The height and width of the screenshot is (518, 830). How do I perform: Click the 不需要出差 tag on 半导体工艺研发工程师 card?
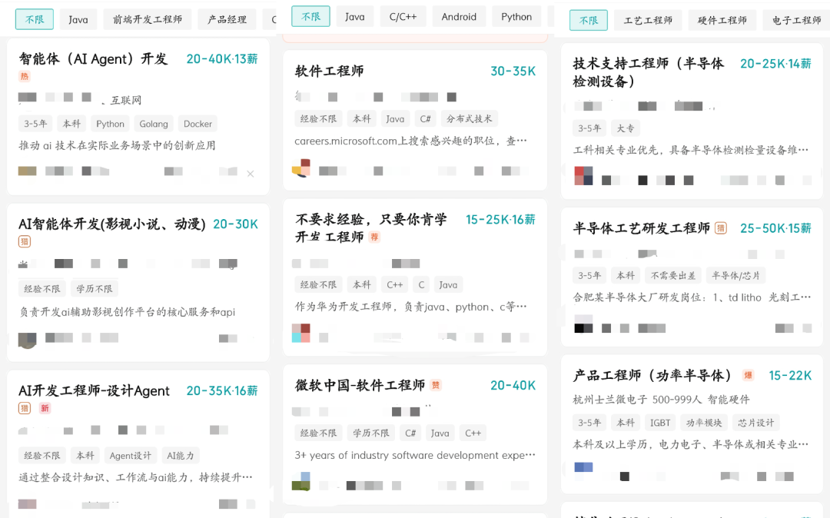(672, 274)
